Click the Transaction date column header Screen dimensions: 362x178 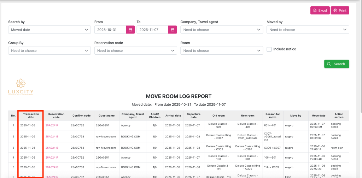[31, 116]
